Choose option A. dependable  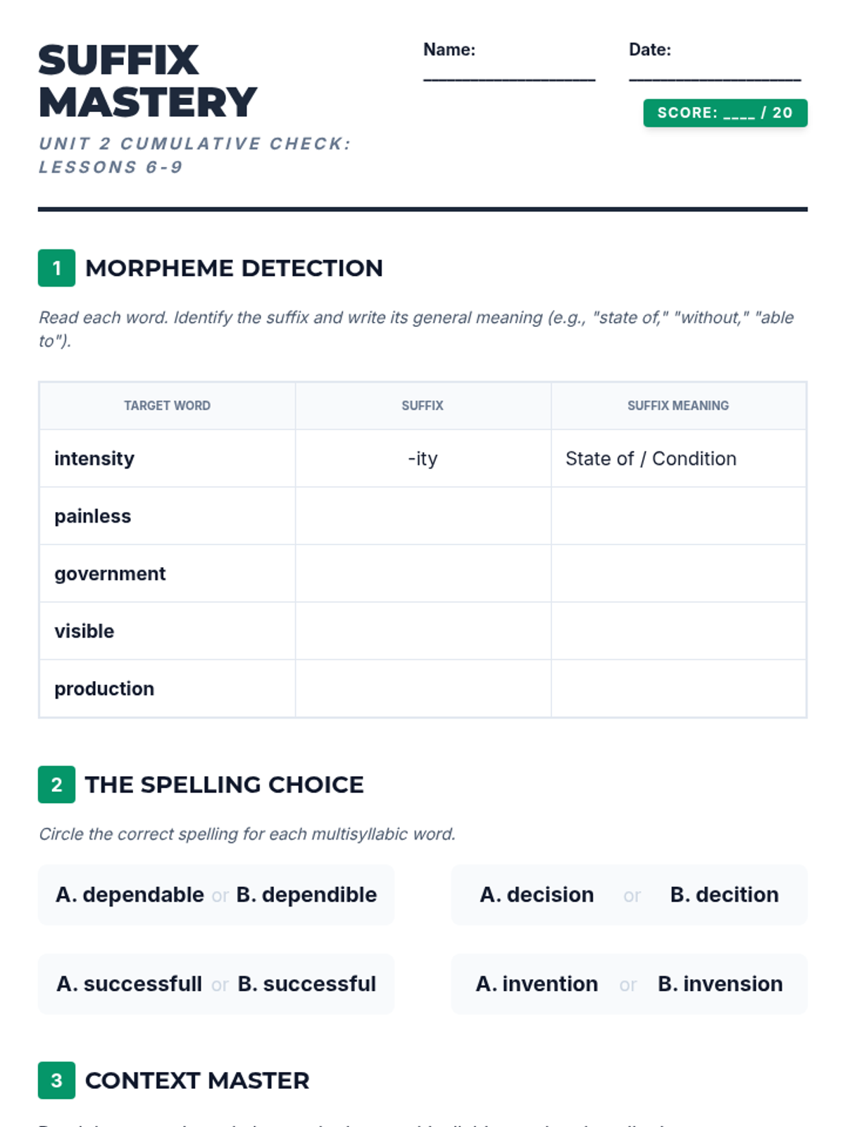[x=130, y=895]
